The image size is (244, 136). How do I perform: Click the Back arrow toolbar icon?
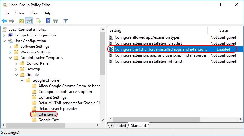4,21
